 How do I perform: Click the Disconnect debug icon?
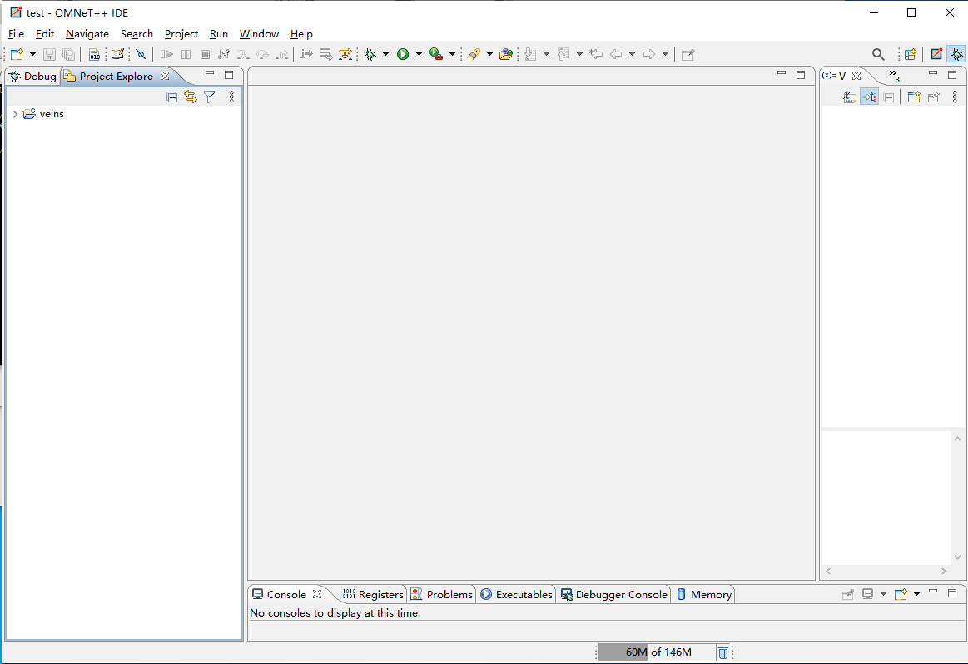tap(224, 54)
